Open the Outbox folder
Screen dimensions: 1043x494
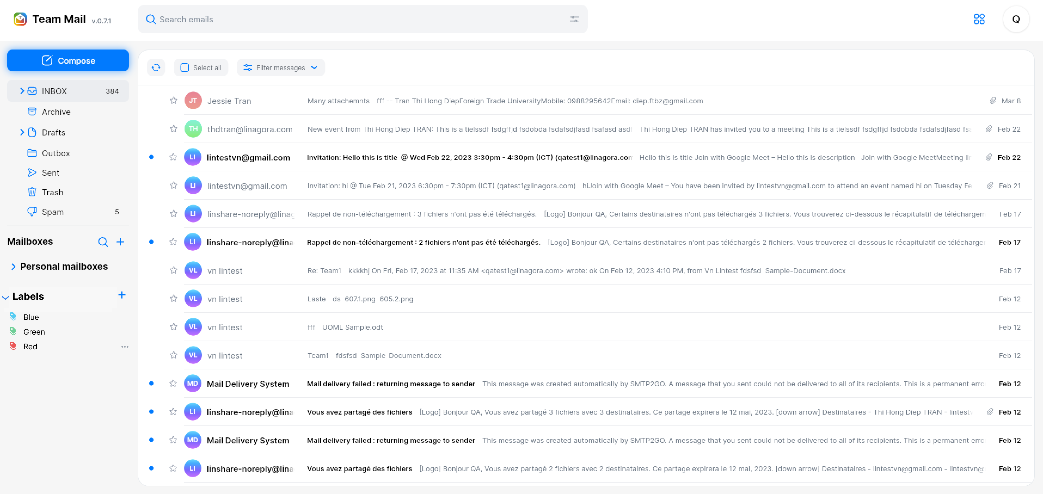(x=68, y=153)
